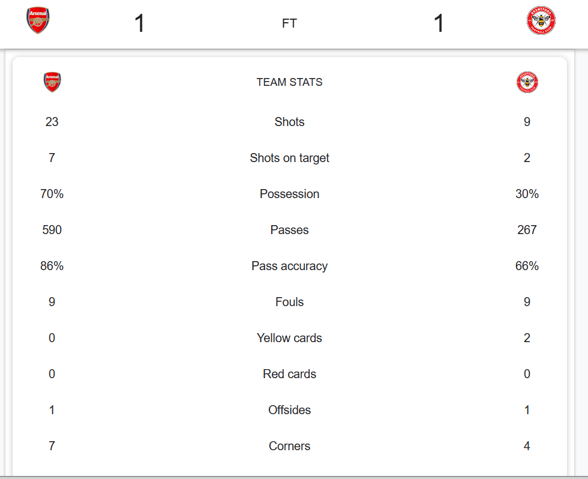Select the Possession stat label
Screen dimensions: 588x479
pyautogui.click(x=289, y=194)
